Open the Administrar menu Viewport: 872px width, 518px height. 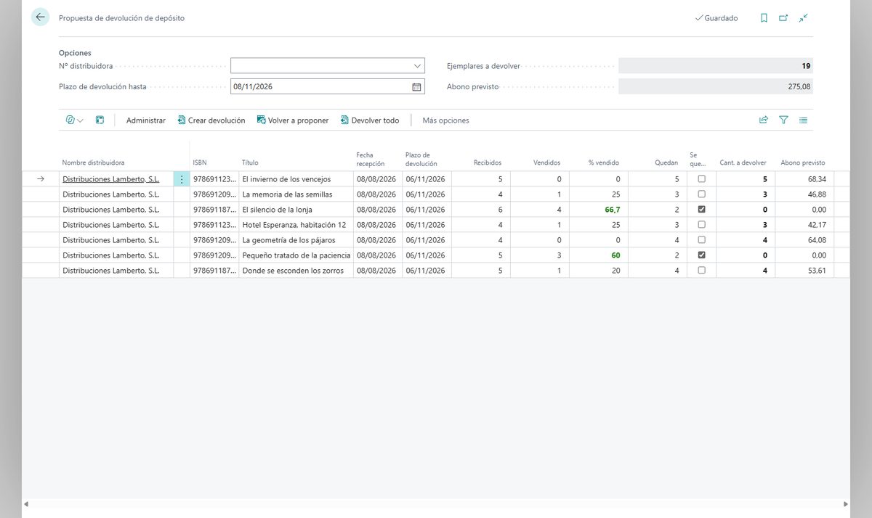(146, 120)
